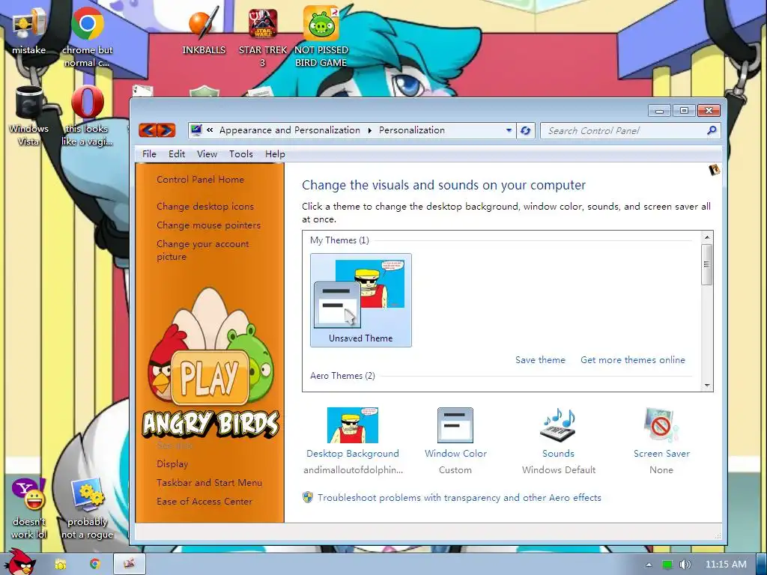Image resolution: width=767 pixels, height=575 pixels.
Task: Click the green tray icon
Action: pos(667,565)
